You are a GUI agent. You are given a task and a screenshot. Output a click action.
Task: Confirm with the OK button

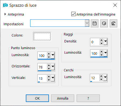click(37, 98)
